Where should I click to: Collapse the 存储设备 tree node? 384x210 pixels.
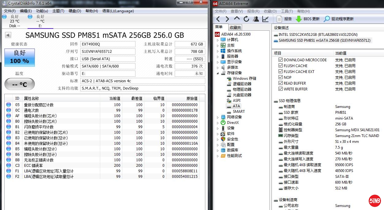218,73
